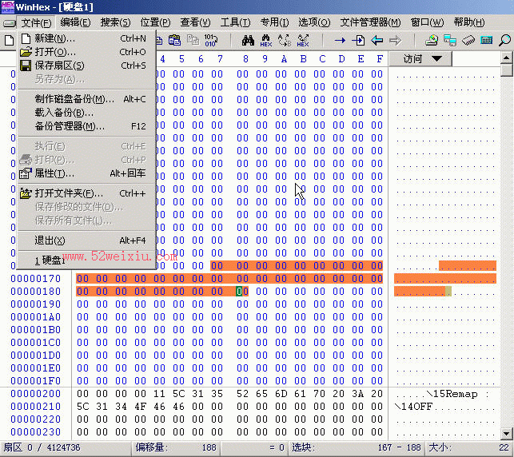Open the 文件管理器(M) File Manager menu
The image size is (514, 457).
point(370,22)
